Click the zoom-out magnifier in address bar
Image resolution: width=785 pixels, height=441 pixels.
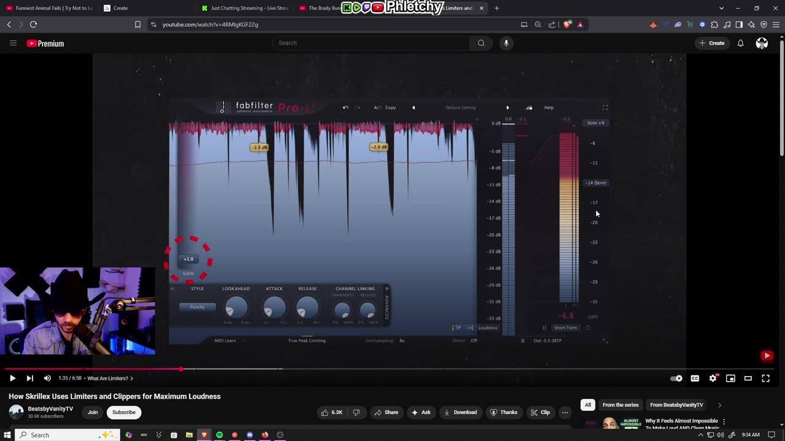pos(538,24)
